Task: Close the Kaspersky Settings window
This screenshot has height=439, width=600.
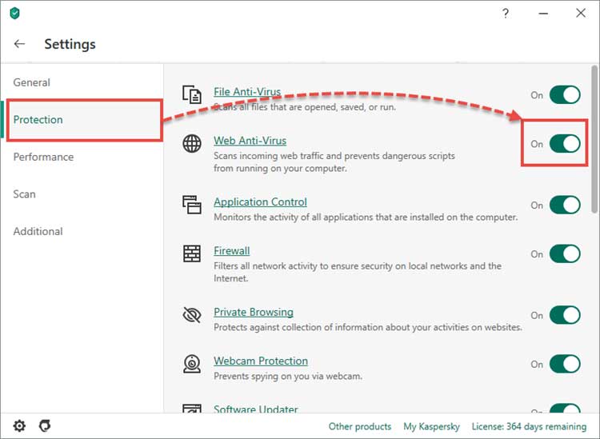Action: pyautogui.click(x=581, y=13)
